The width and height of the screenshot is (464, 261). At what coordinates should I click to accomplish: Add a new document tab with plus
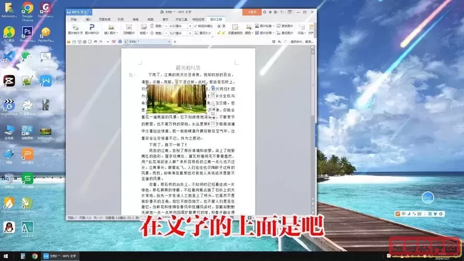coord(175,42)
